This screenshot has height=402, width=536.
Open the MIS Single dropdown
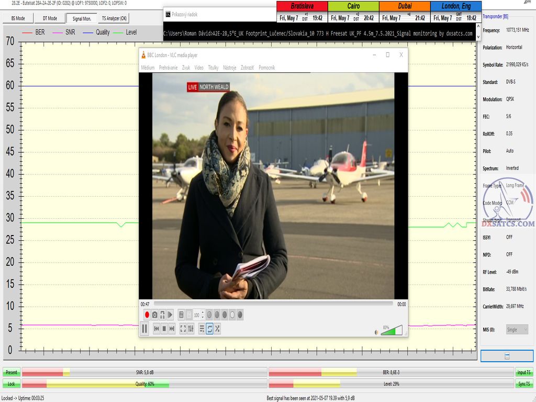click(x=517, y=329)
